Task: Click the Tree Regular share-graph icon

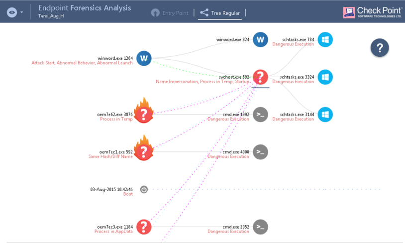Action: tap(204, 12)
